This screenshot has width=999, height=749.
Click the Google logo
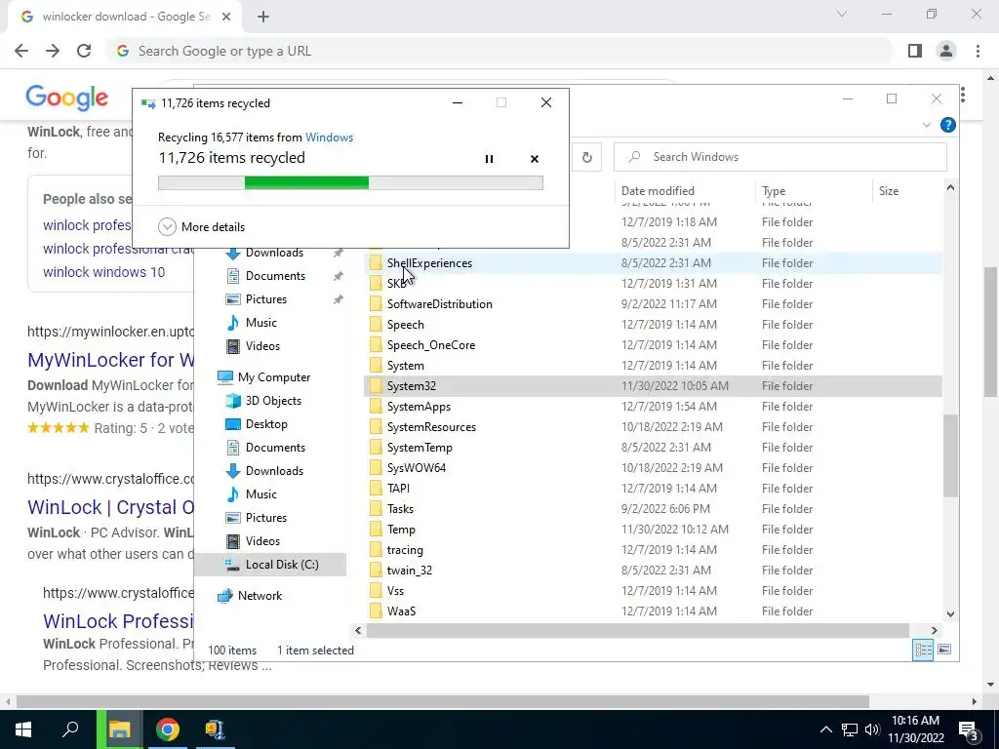point(67,98)
